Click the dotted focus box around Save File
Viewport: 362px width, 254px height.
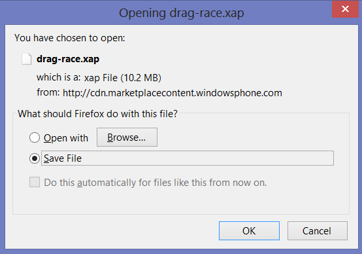(188, 158)
